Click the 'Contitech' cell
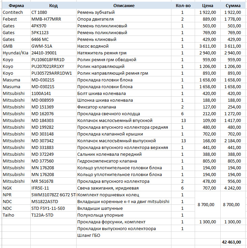The width and height of the screenshot is (247, 248). [16, 12]
